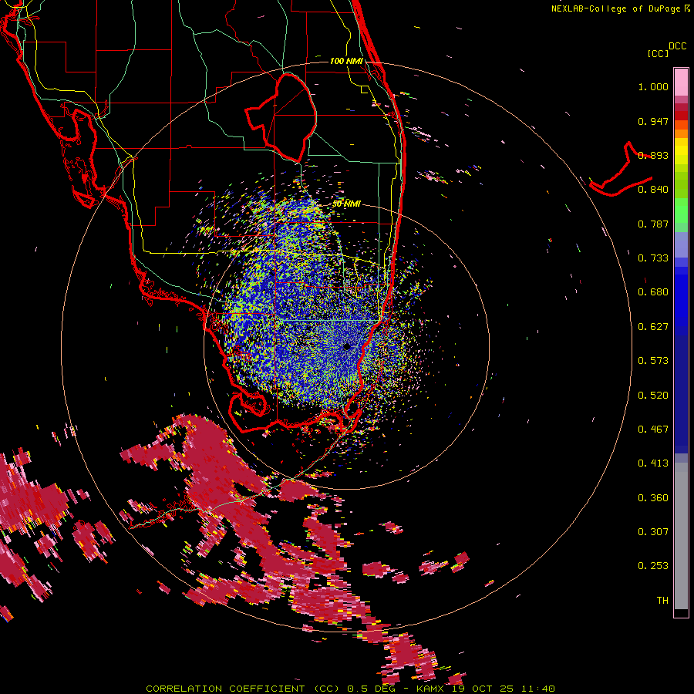The height and width of the screenshot is (694, 694).
Task: Click the black KAMX radar site dot
Action: (x=347, y=346)
